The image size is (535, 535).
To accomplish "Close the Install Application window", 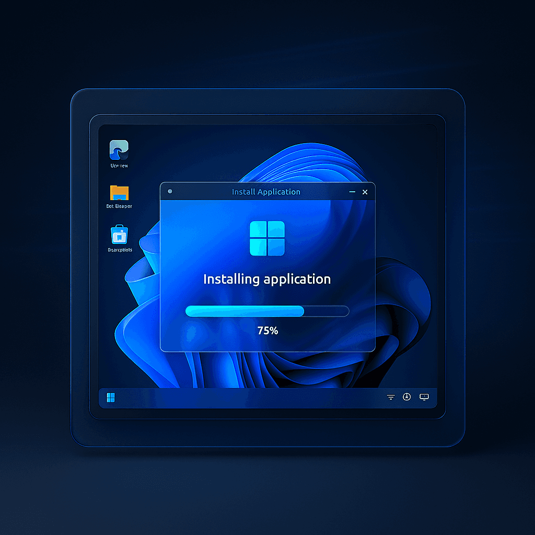I will [365, 192].
